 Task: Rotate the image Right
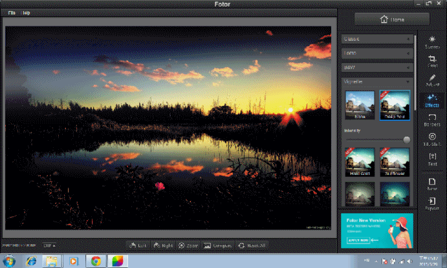(163, 245)
